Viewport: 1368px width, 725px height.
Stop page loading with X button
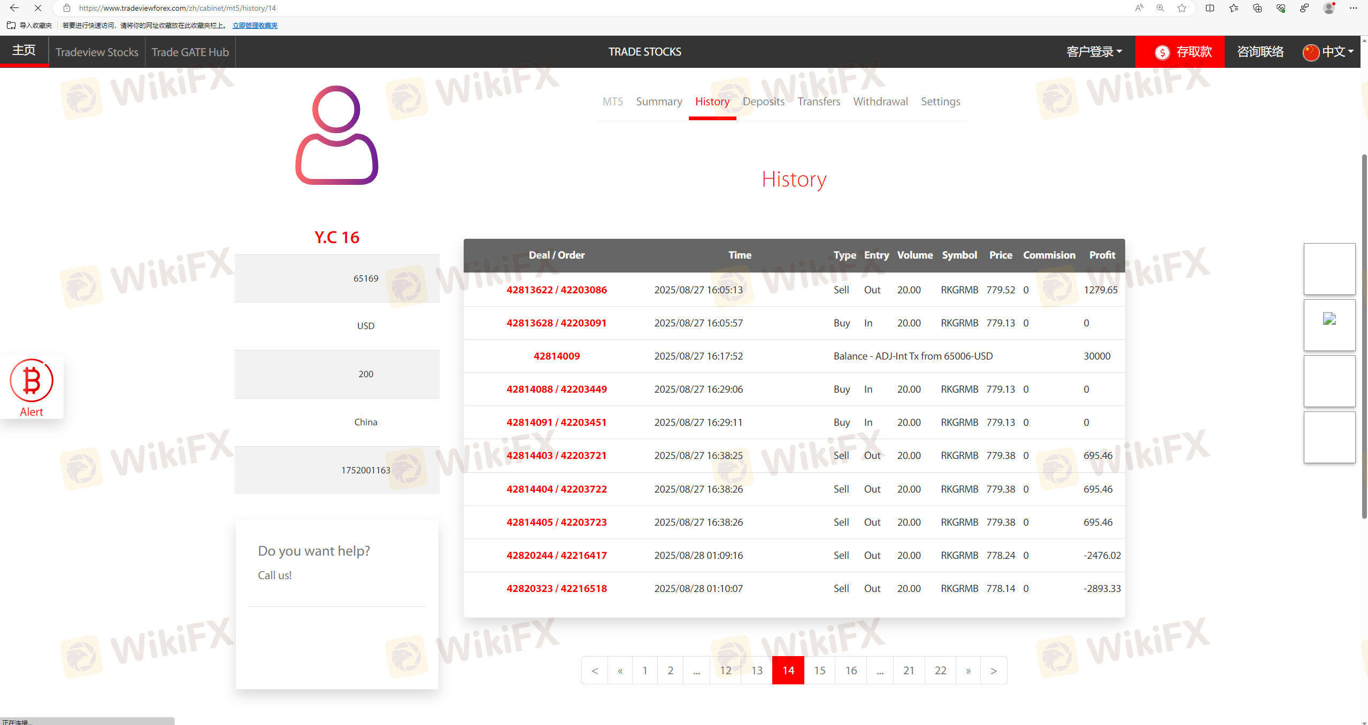38,8
